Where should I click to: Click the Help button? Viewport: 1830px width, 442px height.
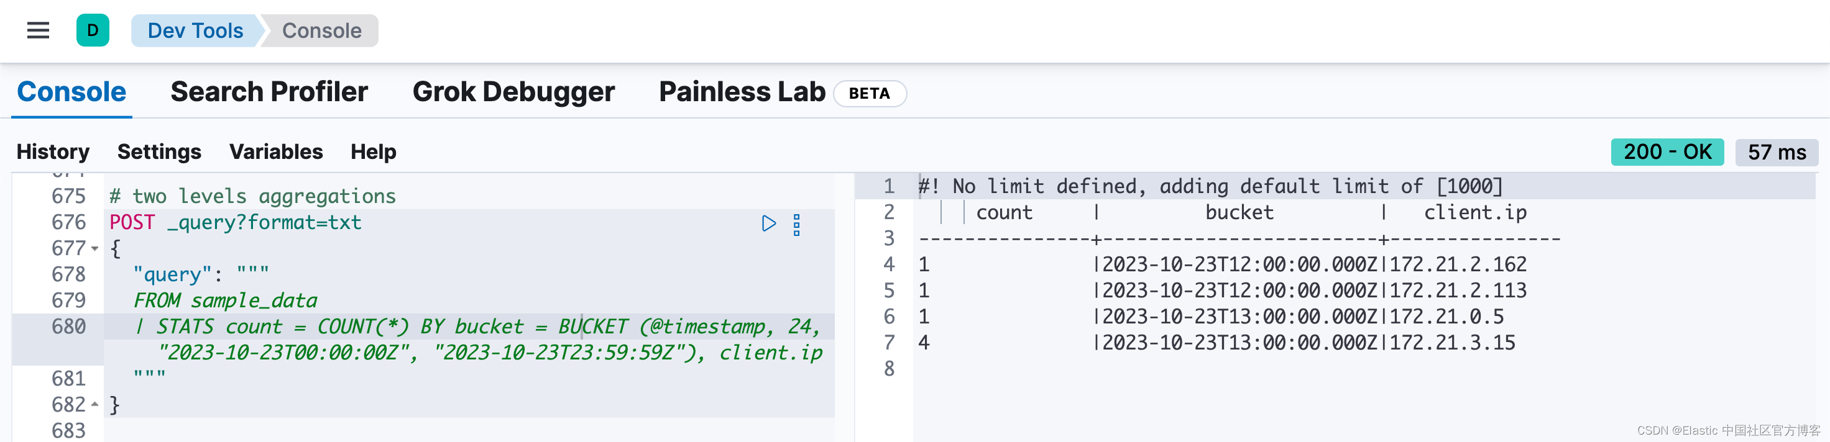pyautogui.click(x=373, y=152)
